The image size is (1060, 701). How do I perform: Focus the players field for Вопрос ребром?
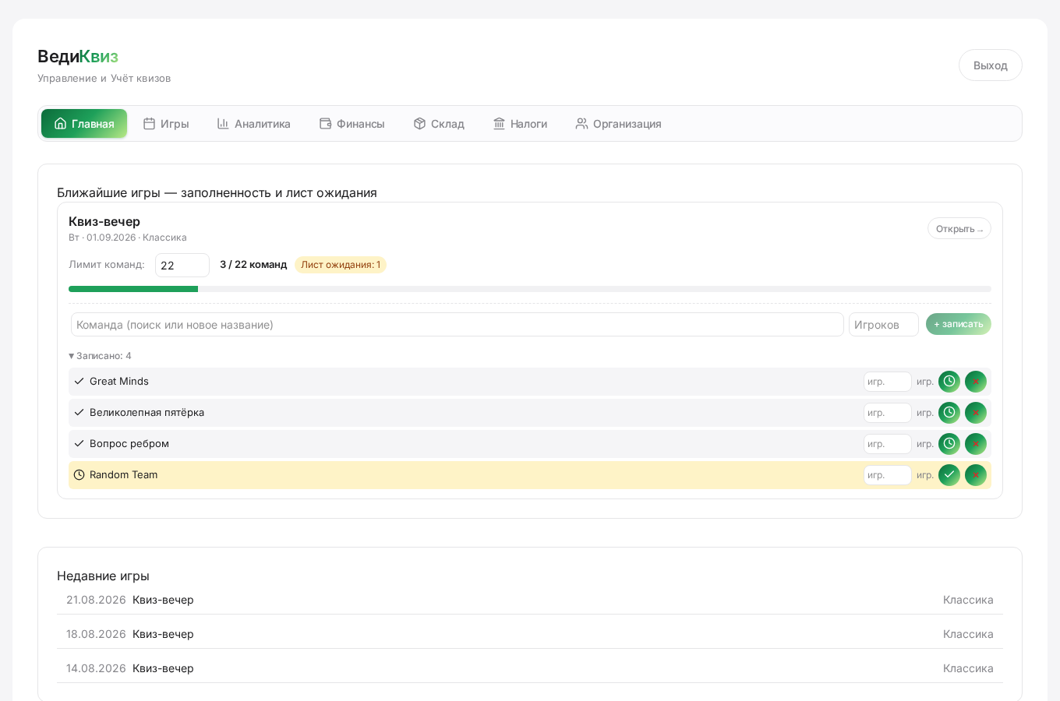(888, 444)
